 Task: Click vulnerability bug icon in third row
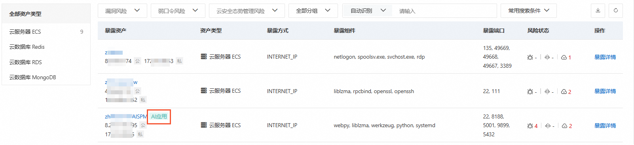pyautogui.click(x=530, y=126)
